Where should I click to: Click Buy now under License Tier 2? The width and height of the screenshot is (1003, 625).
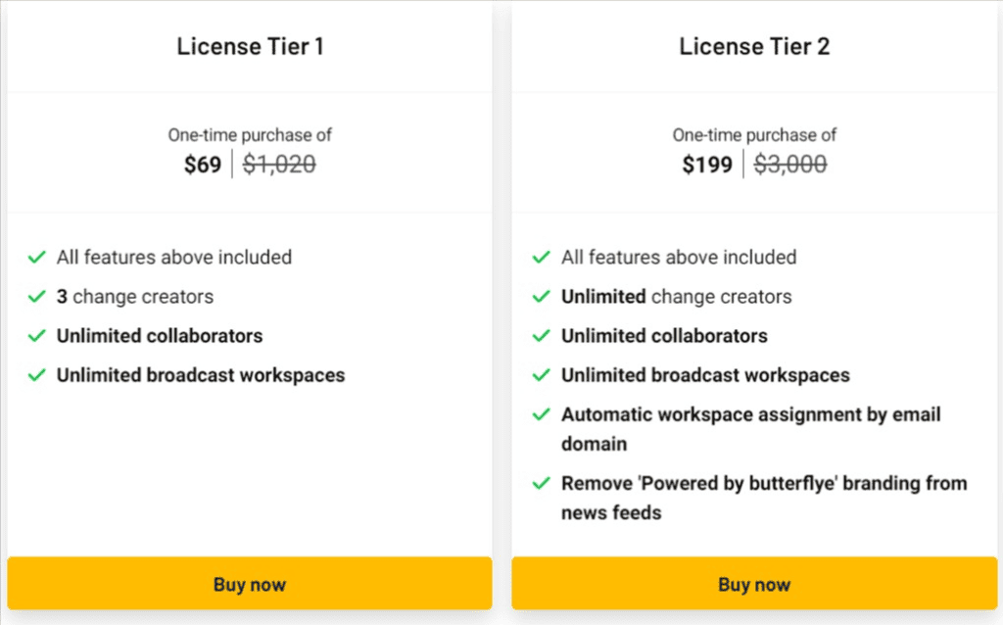pos(753,585)
